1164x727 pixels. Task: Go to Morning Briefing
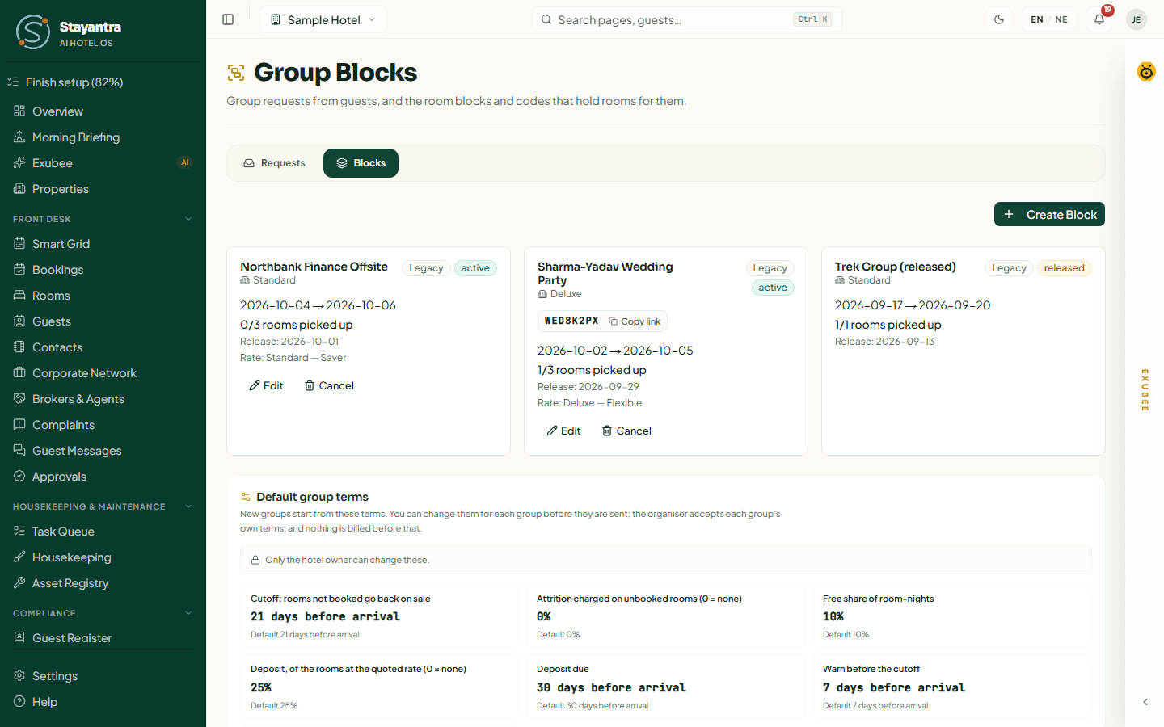tap(103, 137)
